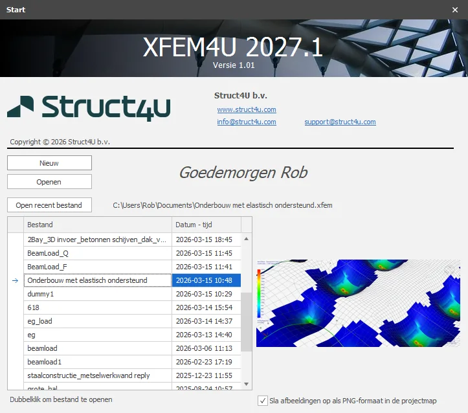Click the date 2026-02-23 17:19 cell
Screen dimensions: 468x413
206,362
